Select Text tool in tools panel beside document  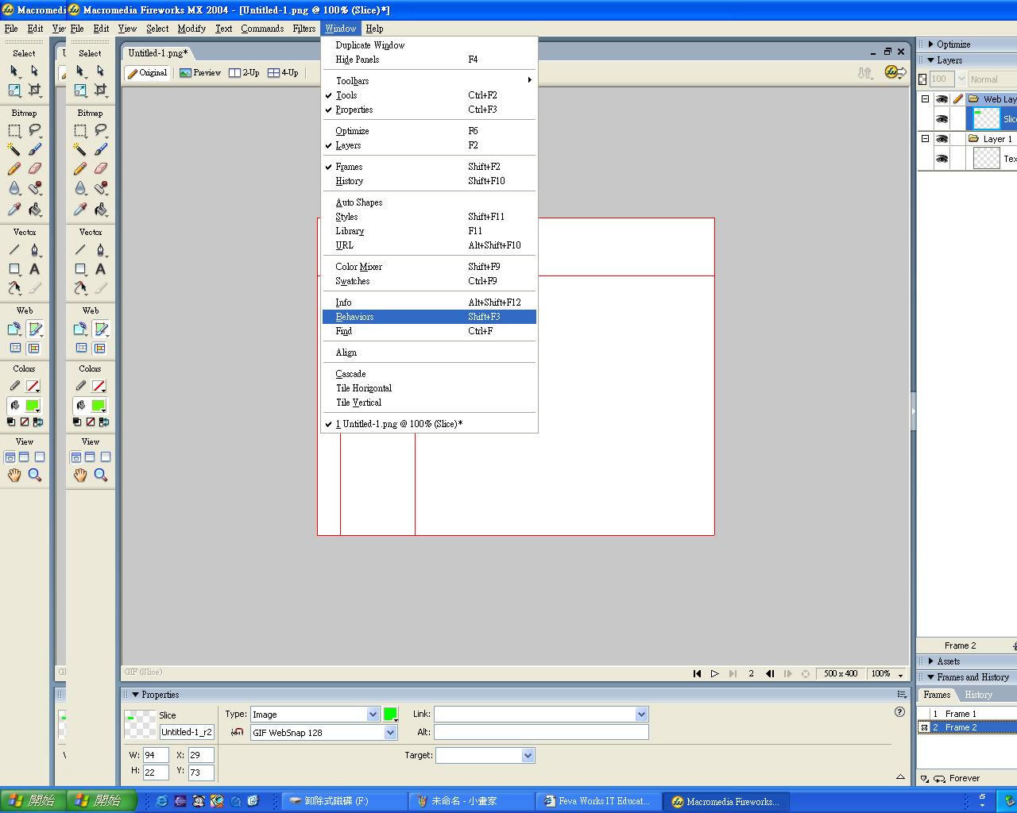[x=101, y=269]
